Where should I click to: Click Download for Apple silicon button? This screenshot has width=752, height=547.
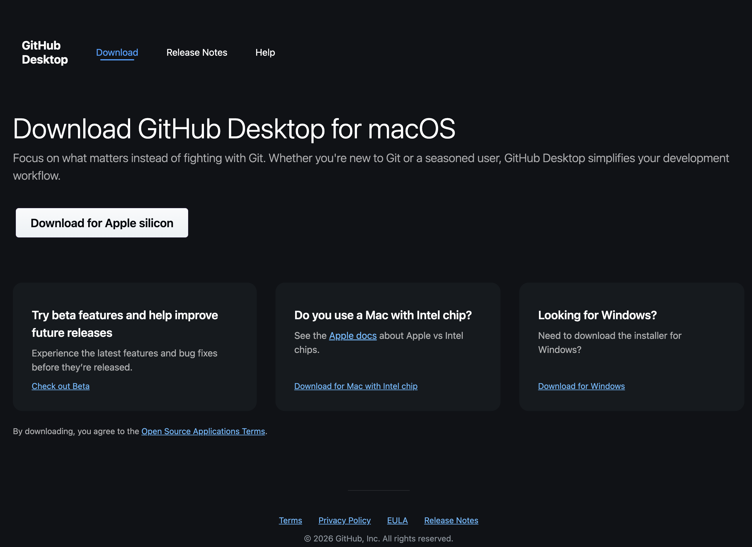tap(102, 223)
